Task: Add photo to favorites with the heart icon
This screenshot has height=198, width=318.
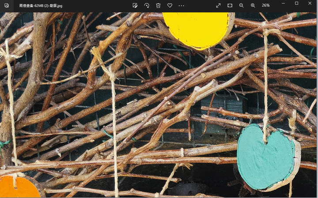Action: click(170, 5)
